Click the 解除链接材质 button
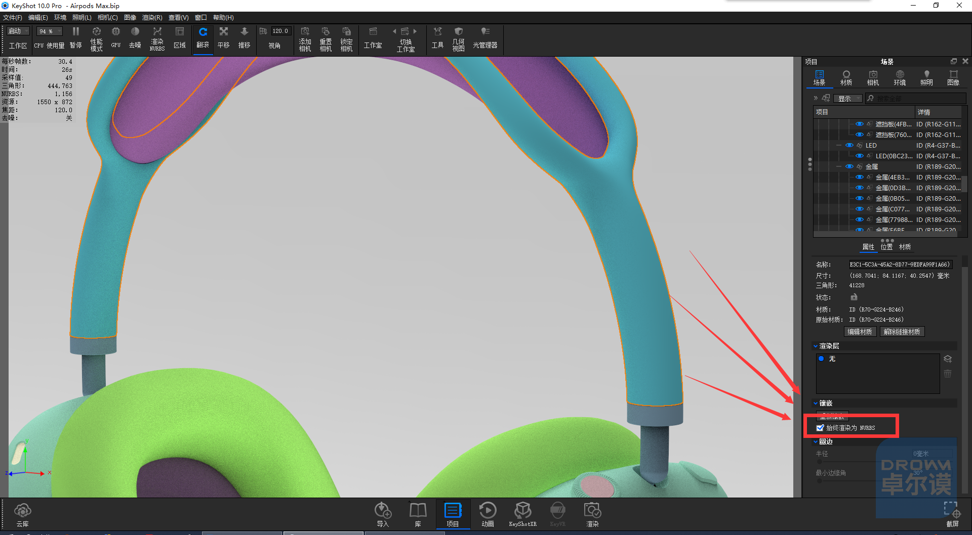 (902, 332)
